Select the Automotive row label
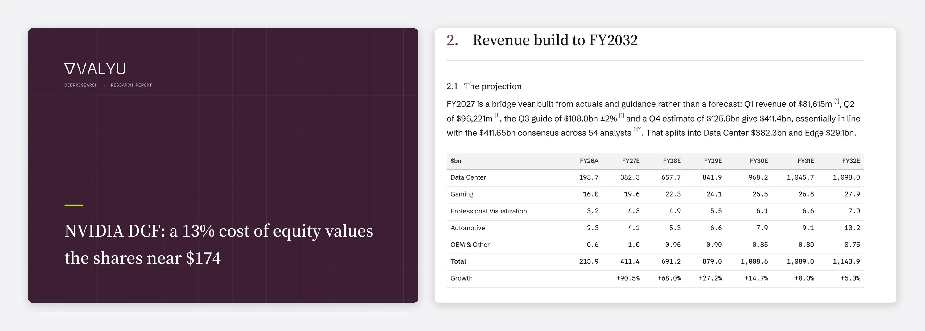 pyautogui.click(x=467, y=228)
